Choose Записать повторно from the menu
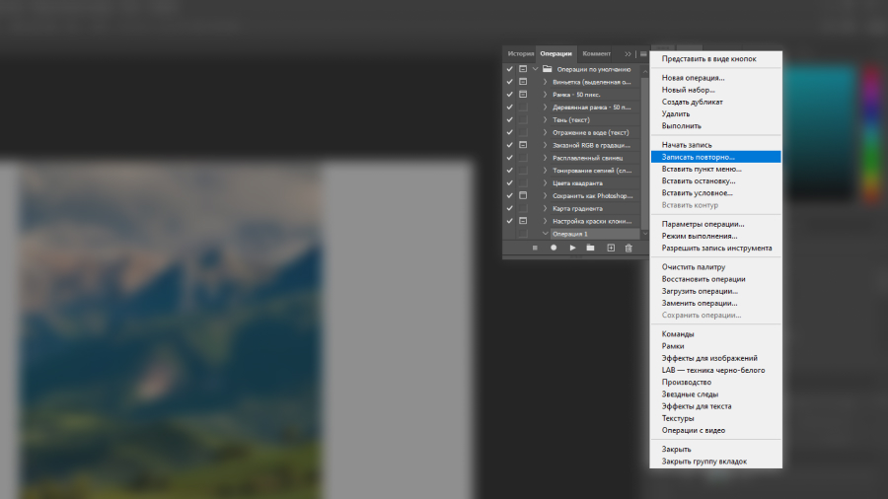Viewport: 888px width, 499px height. (699, 157)
